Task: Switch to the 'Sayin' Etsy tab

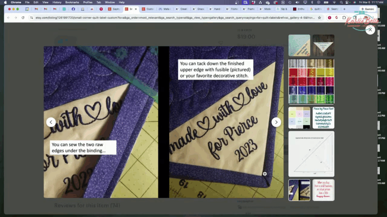Action: [114, 9]
